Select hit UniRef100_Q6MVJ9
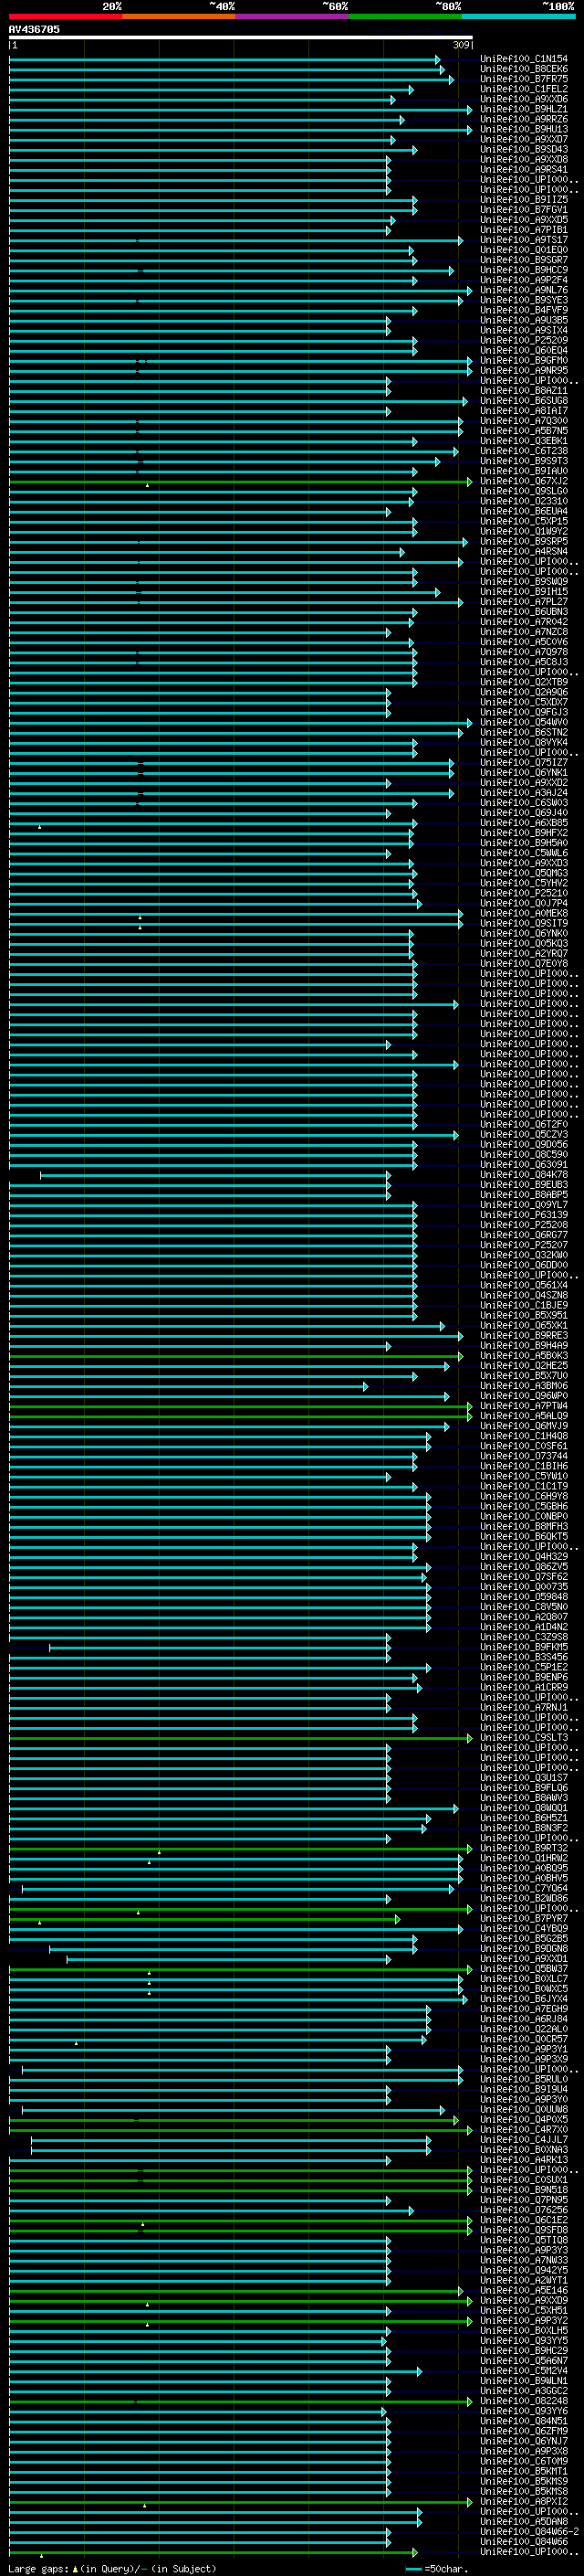 pyautogui.click(x=524, y=1426)
